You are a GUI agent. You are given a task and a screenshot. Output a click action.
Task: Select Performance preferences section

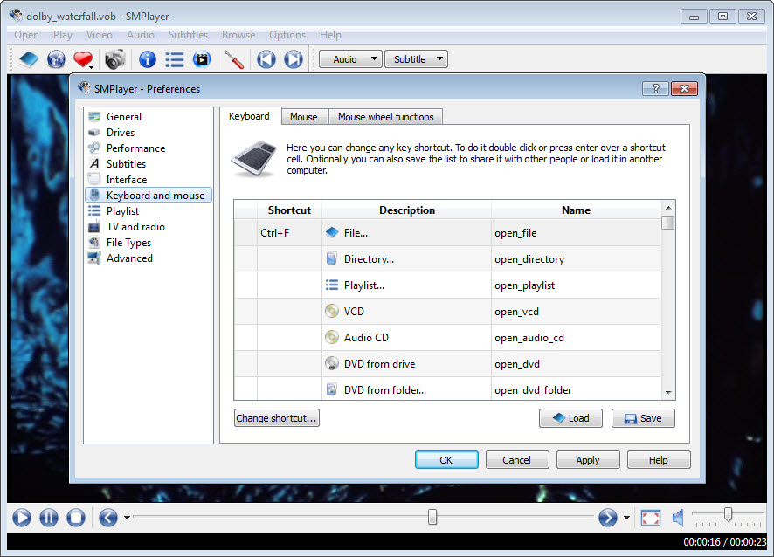point(149,148)
